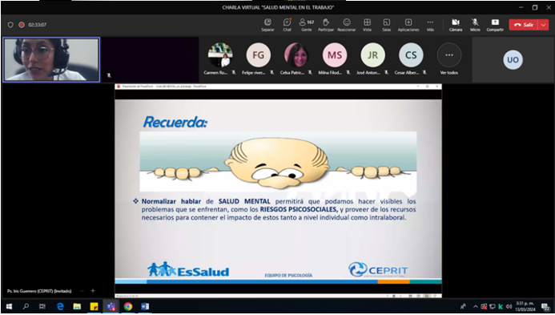The height and width of the screenshot is (315, 555).
Task: Click the presenter's video tile
Action: [51, 59]
